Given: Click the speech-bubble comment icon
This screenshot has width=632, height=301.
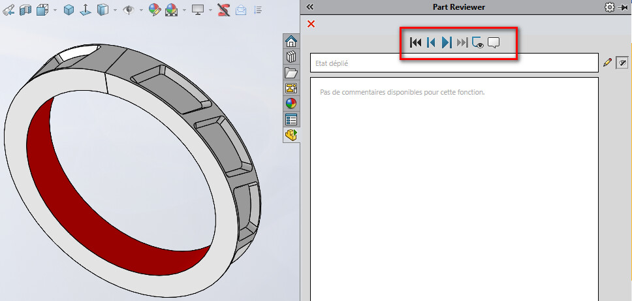Looking at the screenshot, I should [x=494, y=43].
